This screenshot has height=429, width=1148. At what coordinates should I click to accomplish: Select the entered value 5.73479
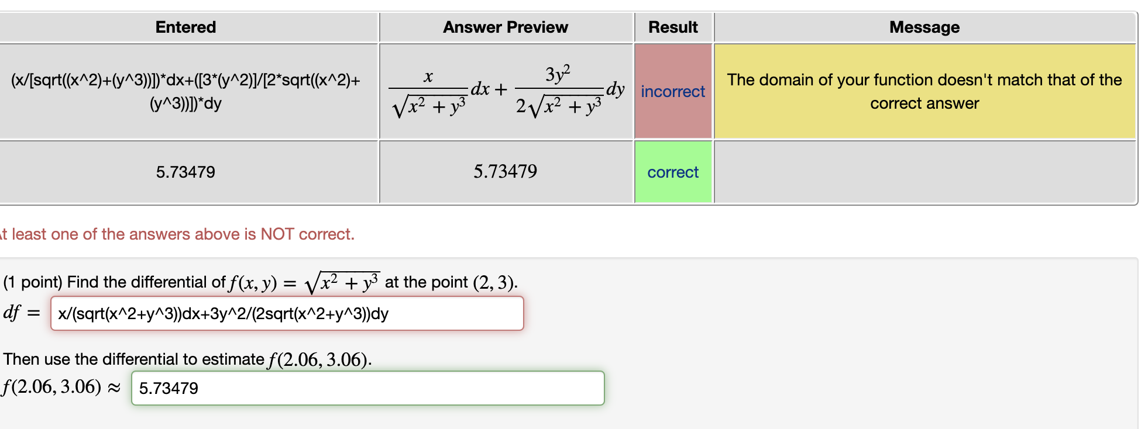pyautogui.click(x=185, y=172)
